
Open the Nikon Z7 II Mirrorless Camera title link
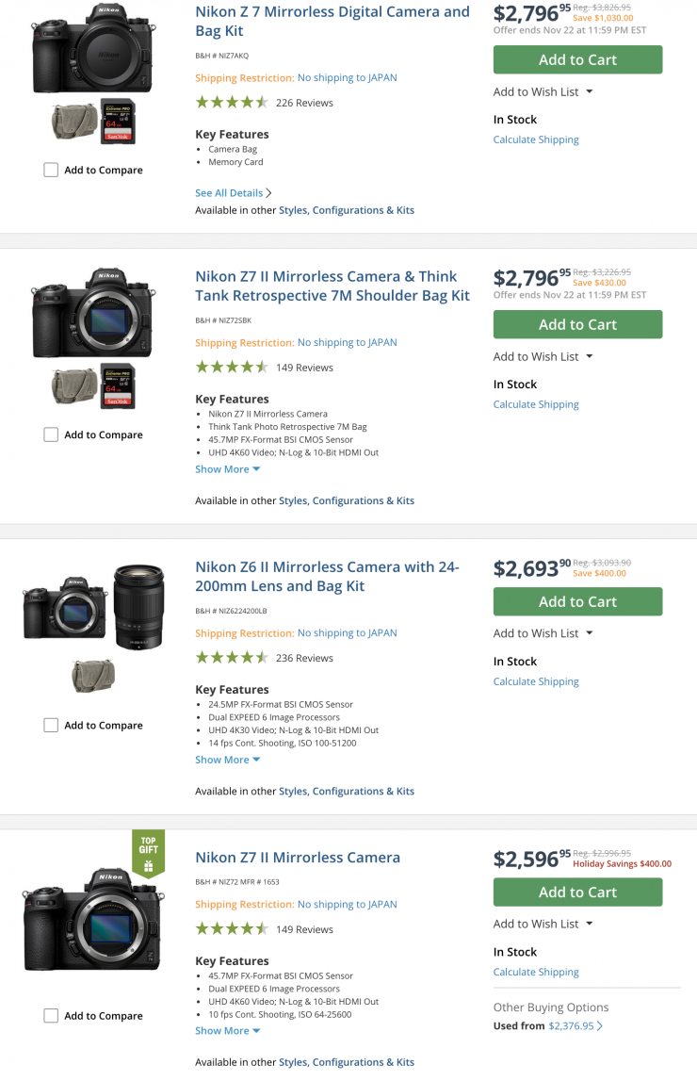pos(298,858)
